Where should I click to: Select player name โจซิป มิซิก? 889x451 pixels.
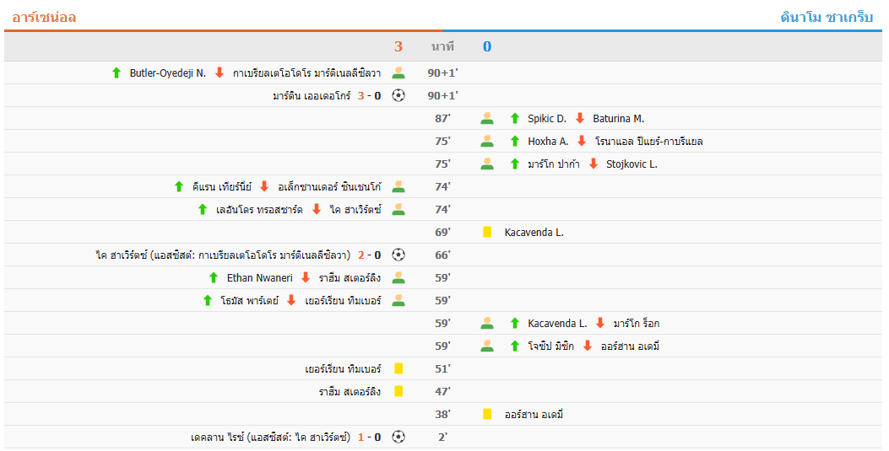(550, 346)
